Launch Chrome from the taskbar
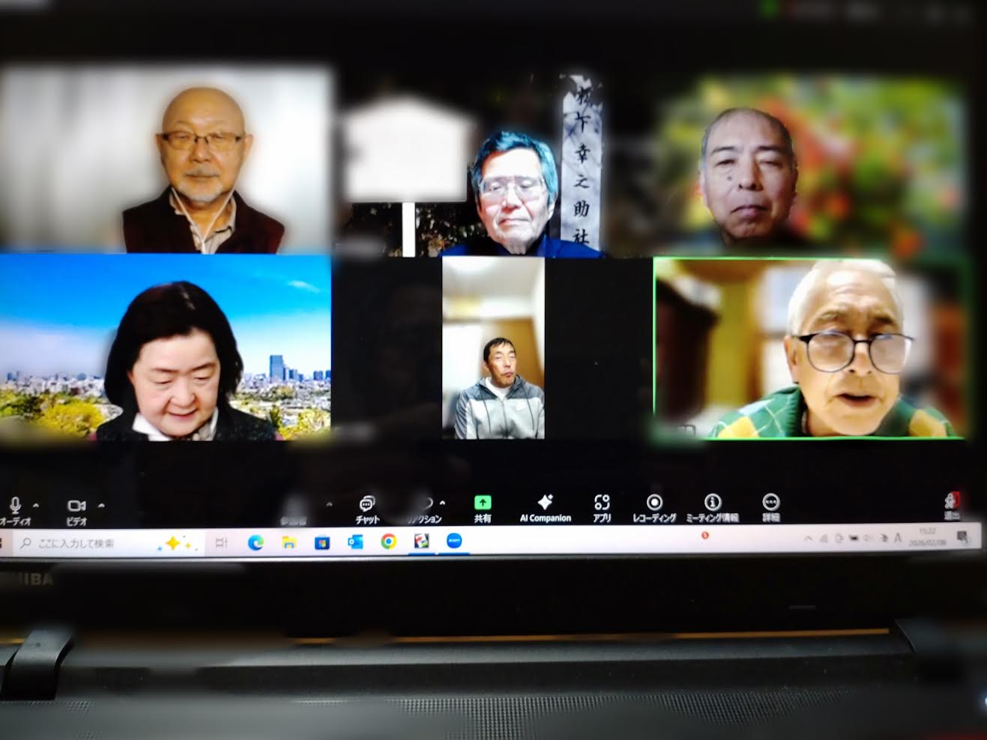 click(388, 541)
